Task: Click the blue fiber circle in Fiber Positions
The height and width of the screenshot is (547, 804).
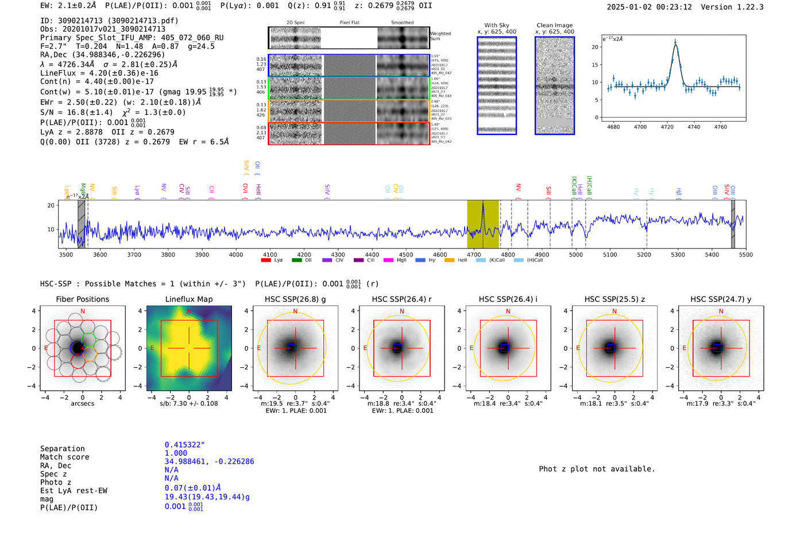Action: pos(78,347)
